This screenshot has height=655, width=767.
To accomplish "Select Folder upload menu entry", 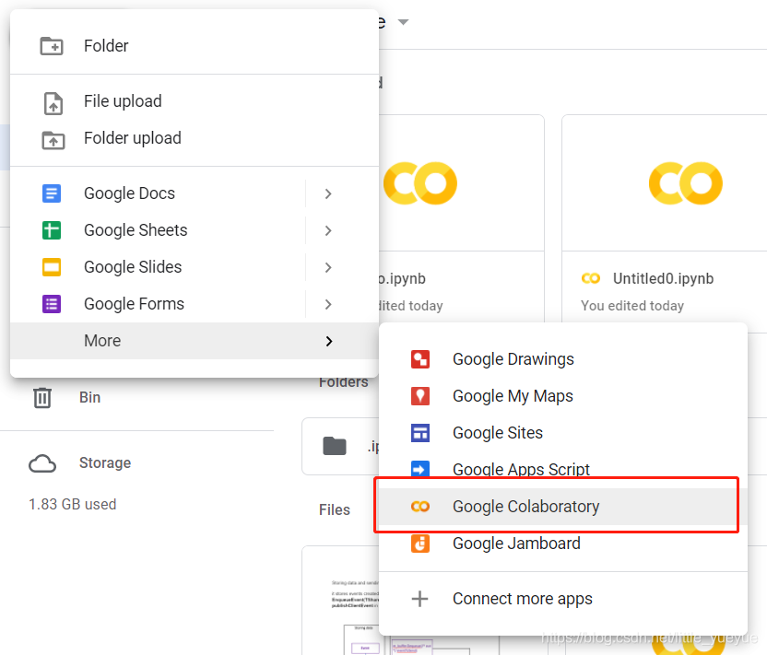I will pos(195,138).
